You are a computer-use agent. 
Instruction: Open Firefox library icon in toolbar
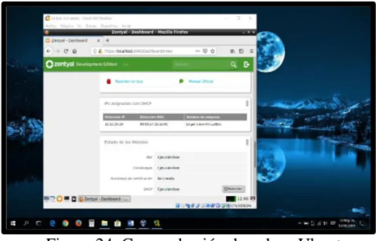click(232, 51)
